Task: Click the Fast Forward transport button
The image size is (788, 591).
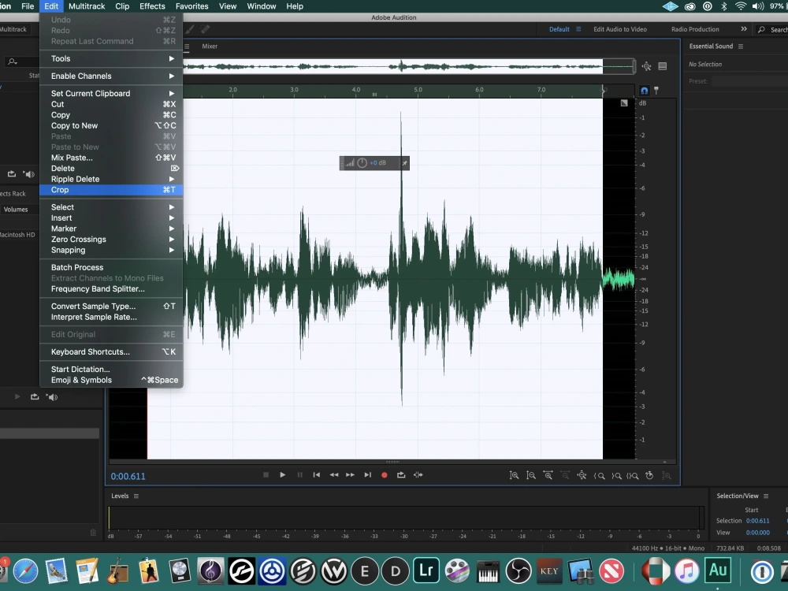Action: pyautogui.click(x=351, y=475)
